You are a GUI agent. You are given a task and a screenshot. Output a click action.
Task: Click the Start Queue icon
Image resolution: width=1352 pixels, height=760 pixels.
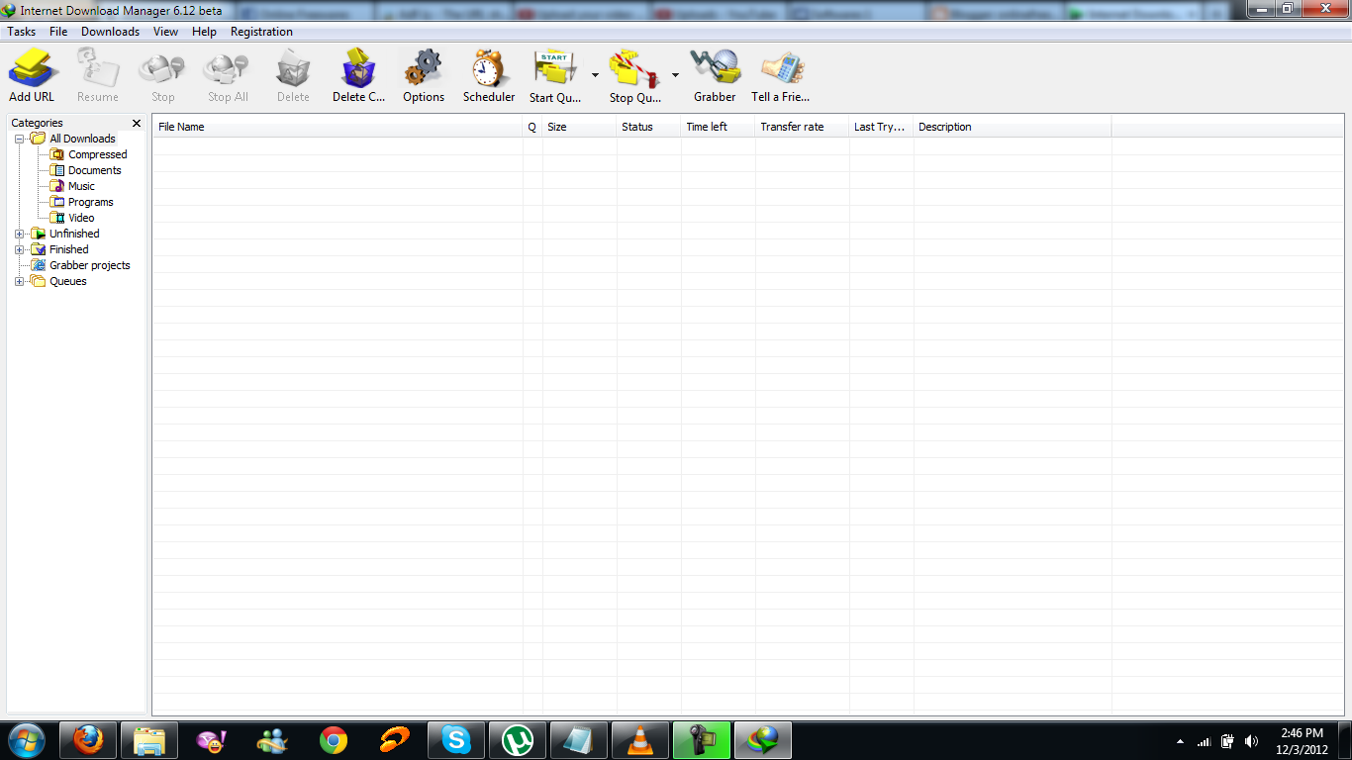[555, 71]
